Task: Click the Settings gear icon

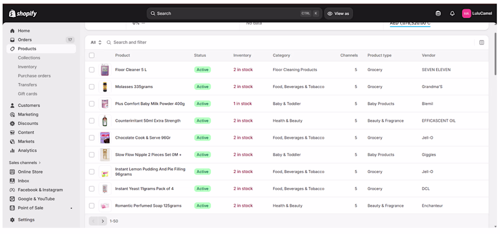Action: tap(12, 219)
